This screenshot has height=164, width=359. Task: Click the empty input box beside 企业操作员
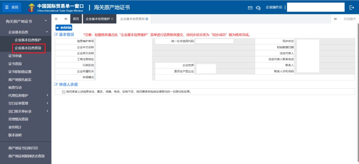coord(316,7)
